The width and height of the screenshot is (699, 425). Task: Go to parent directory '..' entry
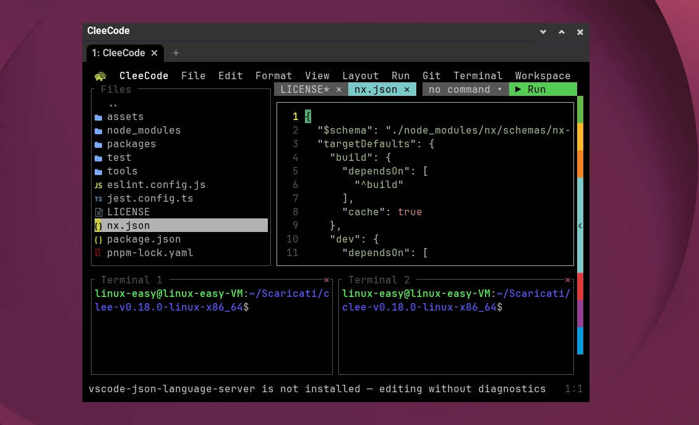(113, 103)
